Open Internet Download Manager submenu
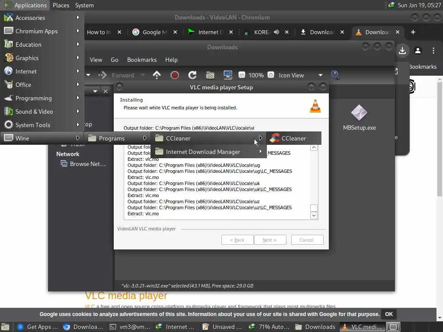 coord(209,152)
